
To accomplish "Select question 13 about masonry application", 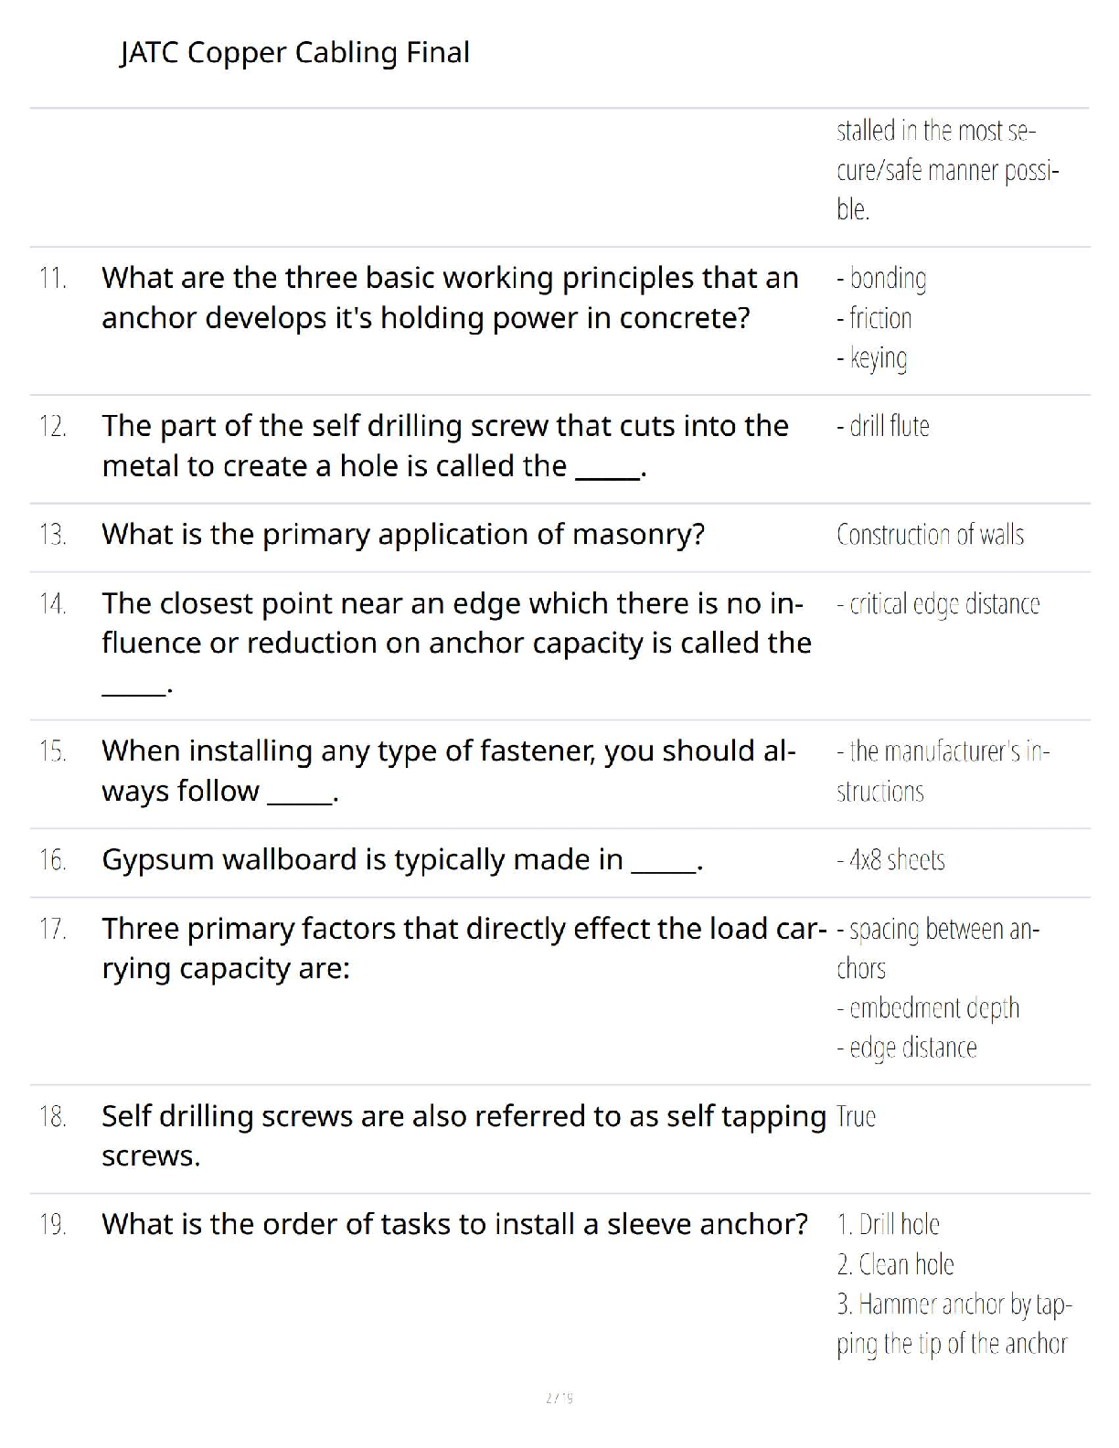I will 403,534.
